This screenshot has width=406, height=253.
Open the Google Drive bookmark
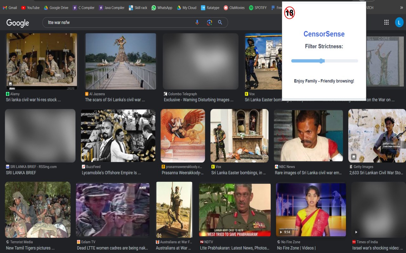56,8
